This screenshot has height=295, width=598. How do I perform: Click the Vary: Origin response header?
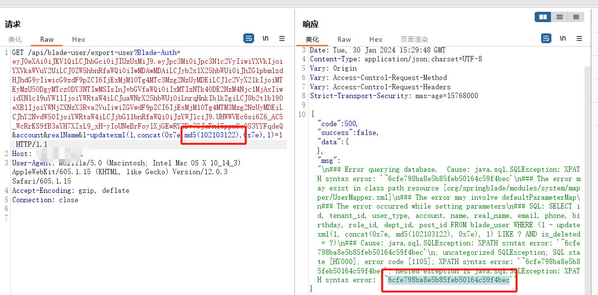point(333,68)
